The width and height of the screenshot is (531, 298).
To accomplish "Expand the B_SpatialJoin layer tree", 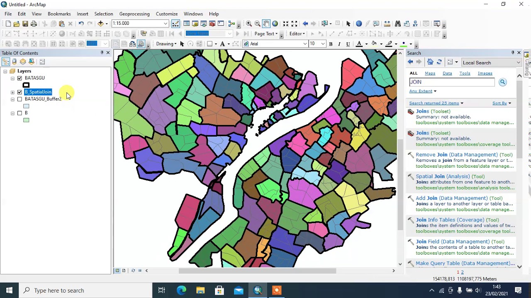I will [x=12, y=92].
